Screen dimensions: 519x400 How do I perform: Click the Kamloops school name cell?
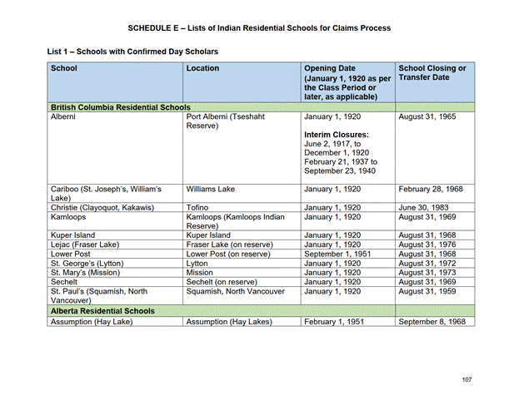70,217
